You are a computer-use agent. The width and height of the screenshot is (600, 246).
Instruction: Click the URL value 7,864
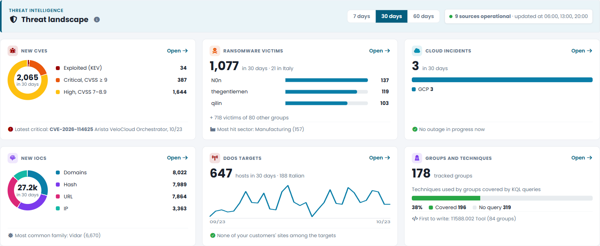tap(179, 197)
